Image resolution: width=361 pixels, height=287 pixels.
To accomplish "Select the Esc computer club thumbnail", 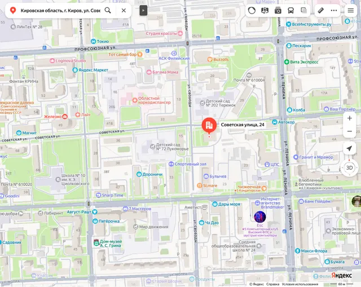I will coord(260,217).
